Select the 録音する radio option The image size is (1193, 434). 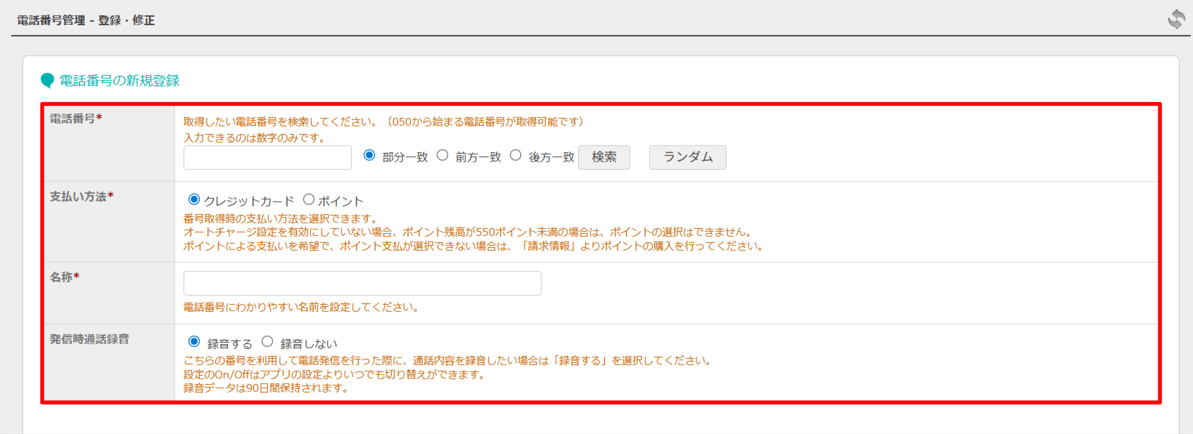coord(194,341)
